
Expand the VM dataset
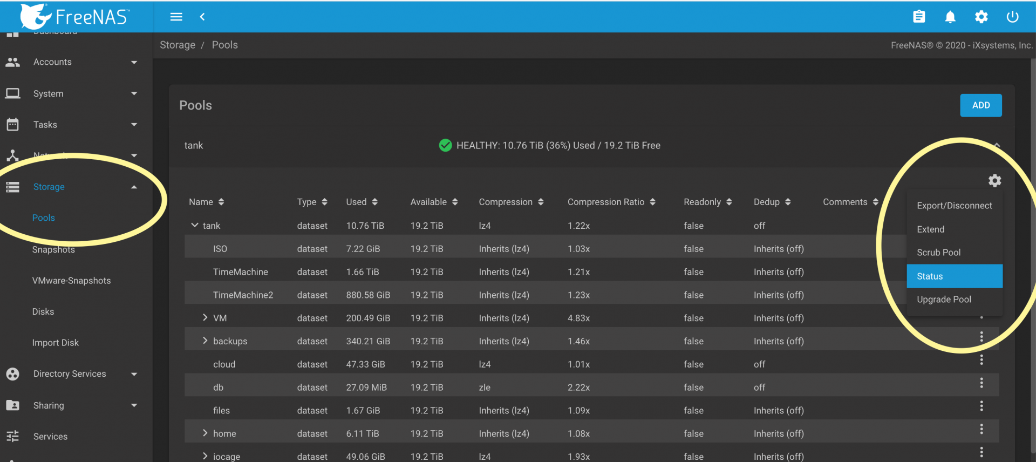pyautogui.click(x=205, y=318)
